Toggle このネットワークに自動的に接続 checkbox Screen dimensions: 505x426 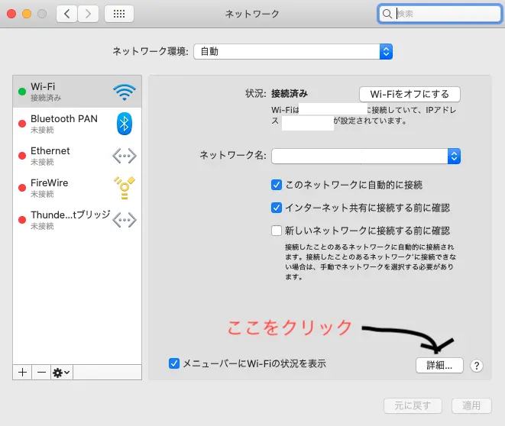(x=277, y=185)
